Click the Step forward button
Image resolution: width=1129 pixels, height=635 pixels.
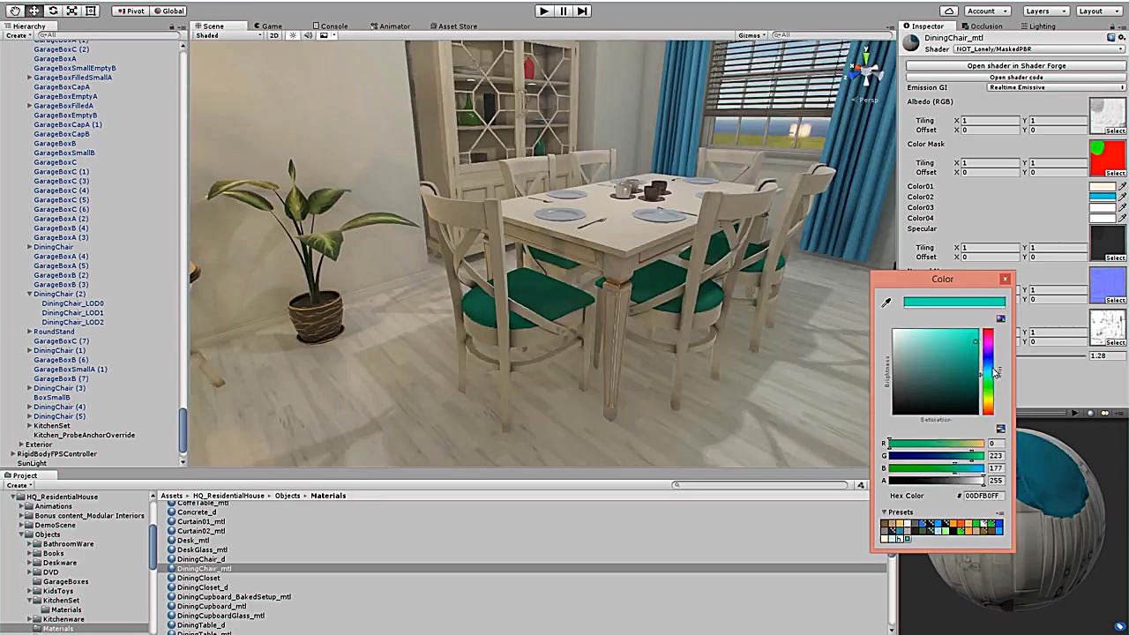click(582, 11)
